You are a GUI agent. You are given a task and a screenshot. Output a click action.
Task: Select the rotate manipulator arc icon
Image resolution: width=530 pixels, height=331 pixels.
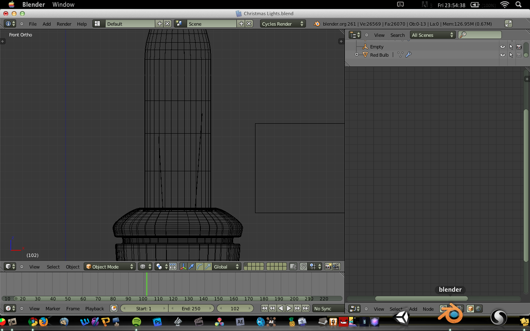click(x=200, y=267)
